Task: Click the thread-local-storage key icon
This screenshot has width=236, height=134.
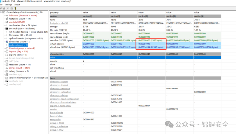Action: pyautogui.click(x=7, y=58)
